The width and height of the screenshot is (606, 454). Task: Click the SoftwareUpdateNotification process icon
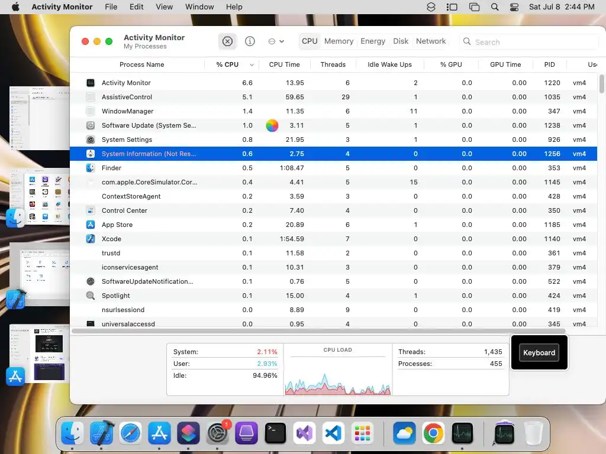(x=91, y=281)
